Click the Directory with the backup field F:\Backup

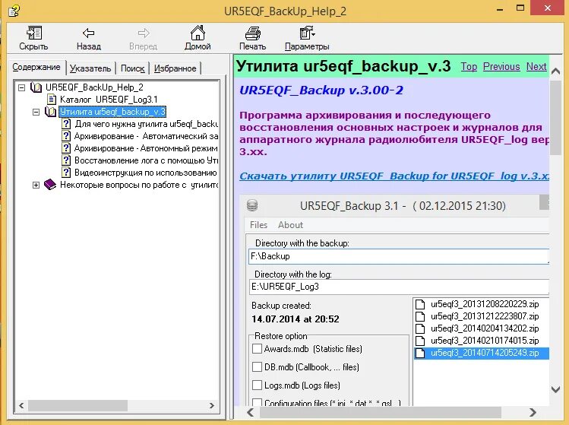pyautogui.click(x=399, y=256)
